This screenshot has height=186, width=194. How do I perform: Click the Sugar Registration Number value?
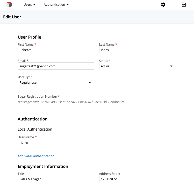71,102
